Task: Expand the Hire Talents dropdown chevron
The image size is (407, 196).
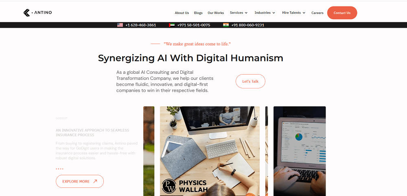Action: [x=304, y=13]
